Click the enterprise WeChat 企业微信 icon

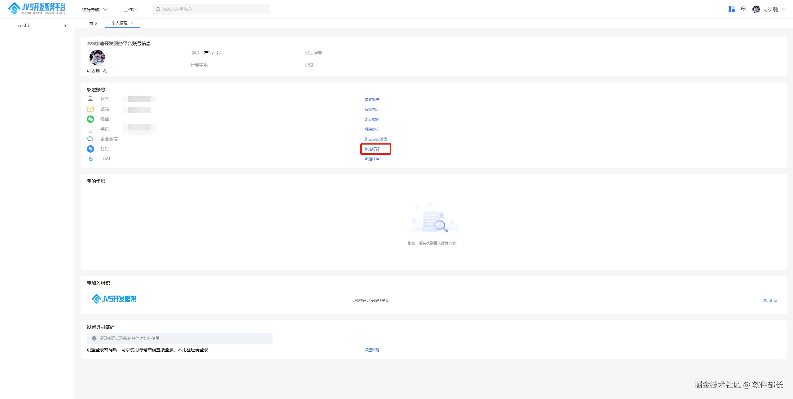pyautogui.click(x=90, y=139)
